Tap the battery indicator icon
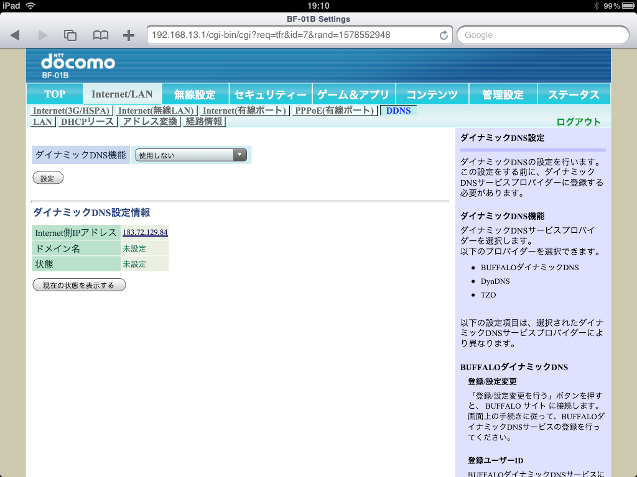The image size is (637, 477). click(628, 6)
